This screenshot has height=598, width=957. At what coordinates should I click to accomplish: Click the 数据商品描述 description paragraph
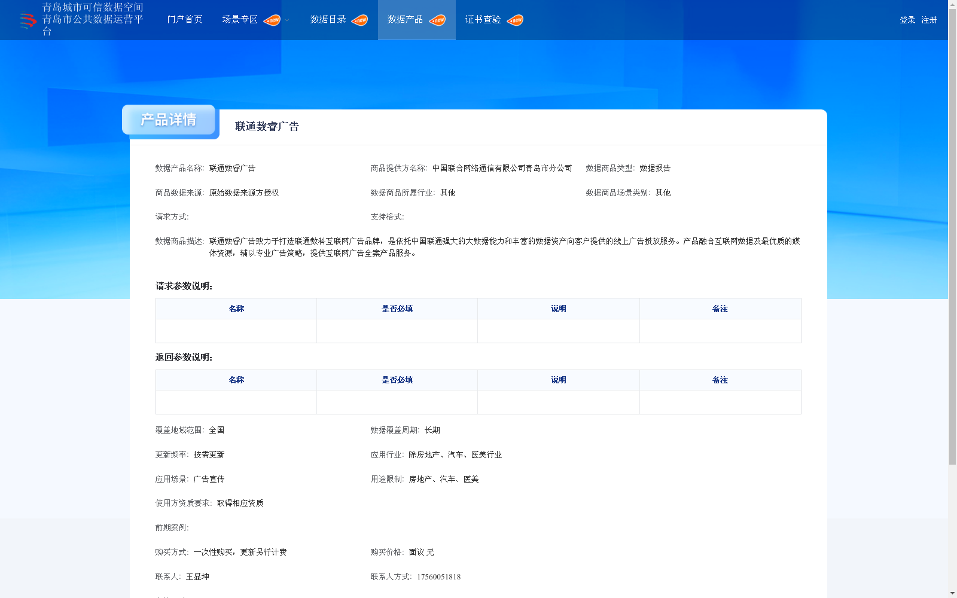(504, 248)
